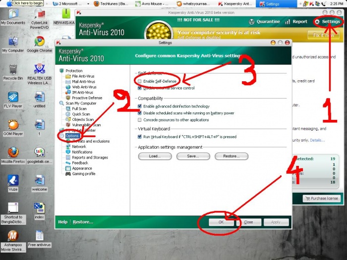Select Threats and exclusions tree item

click(91, 141)
